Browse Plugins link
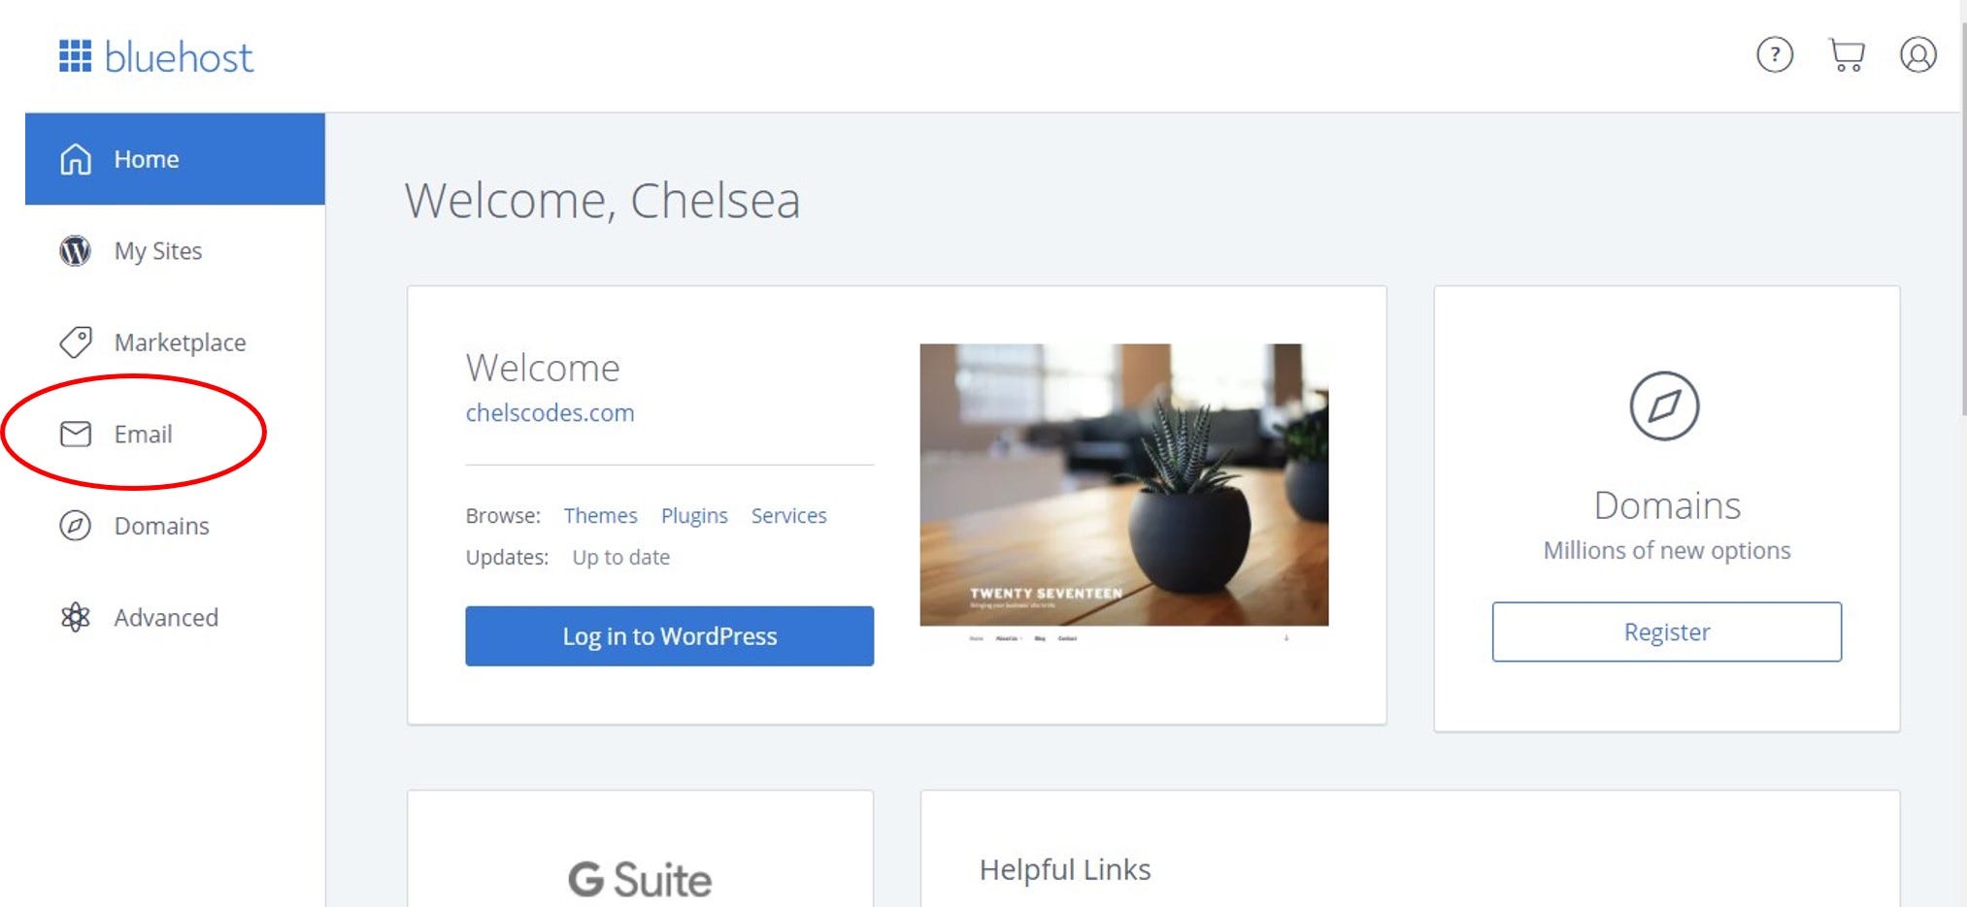The image size is (1967, 907). click(694, 516)
